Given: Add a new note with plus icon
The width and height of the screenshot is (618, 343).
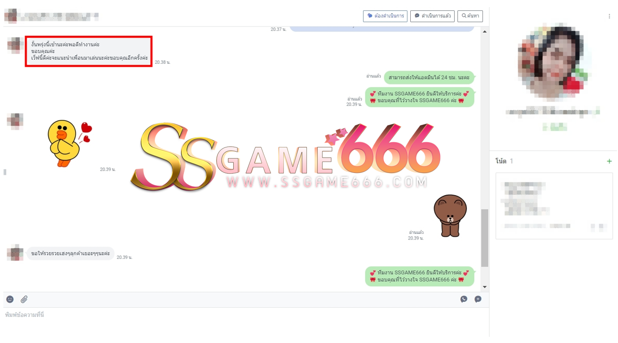Looking at the screenshot, I should click(x=609, y=161).
